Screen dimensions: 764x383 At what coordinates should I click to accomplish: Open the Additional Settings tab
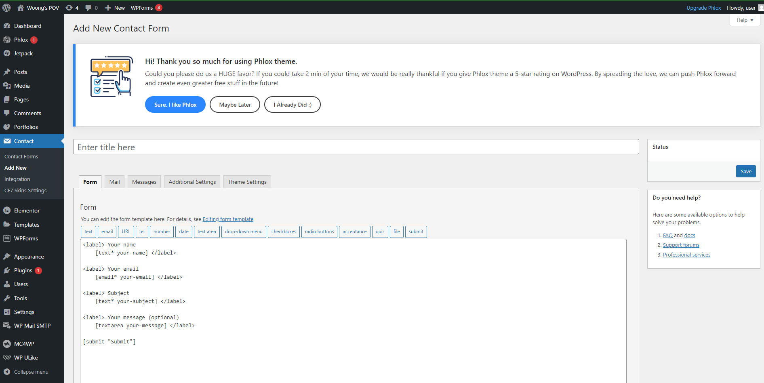192,182
